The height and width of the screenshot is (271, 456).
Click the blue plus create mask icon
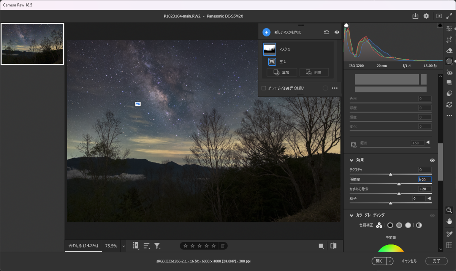tap(266, 32)
